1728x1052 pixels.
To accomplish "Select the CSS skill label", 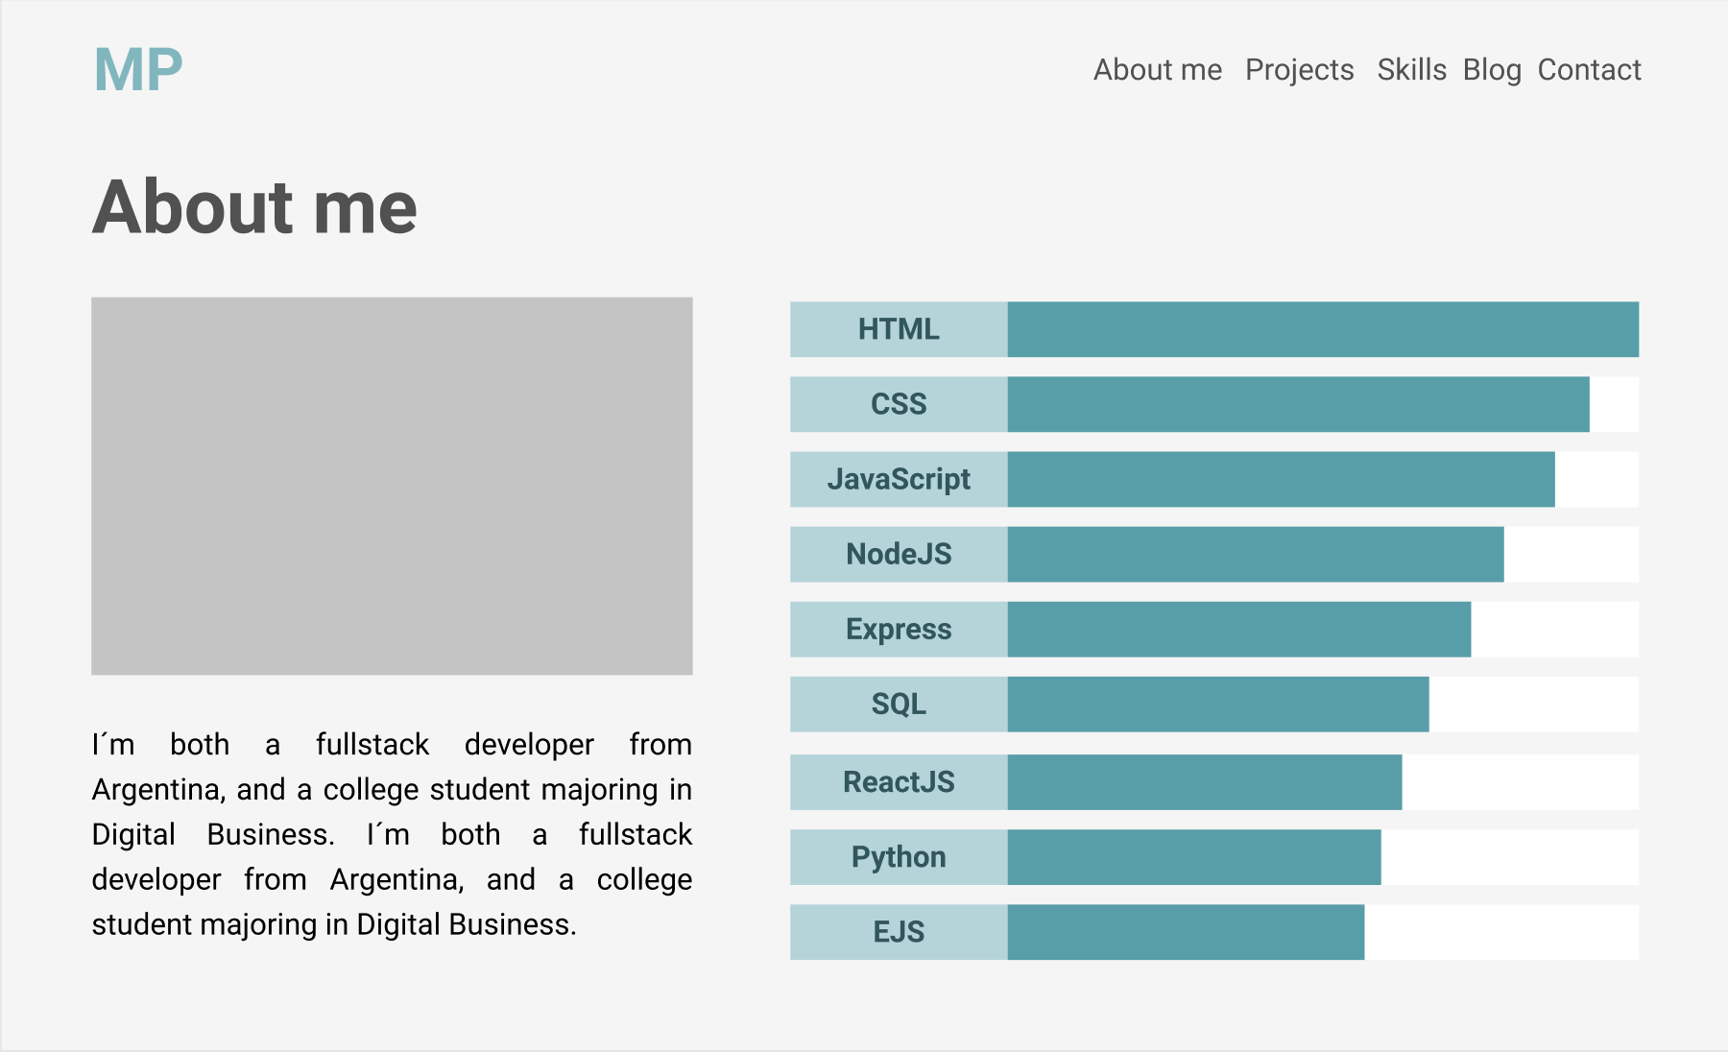I will 899,404.
